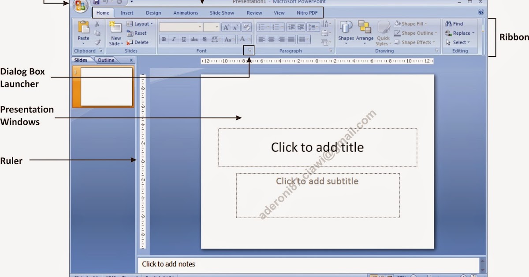Viewport: 529px width, 277px height.
Task: Open the Animations tab
Action: (186, 13)
